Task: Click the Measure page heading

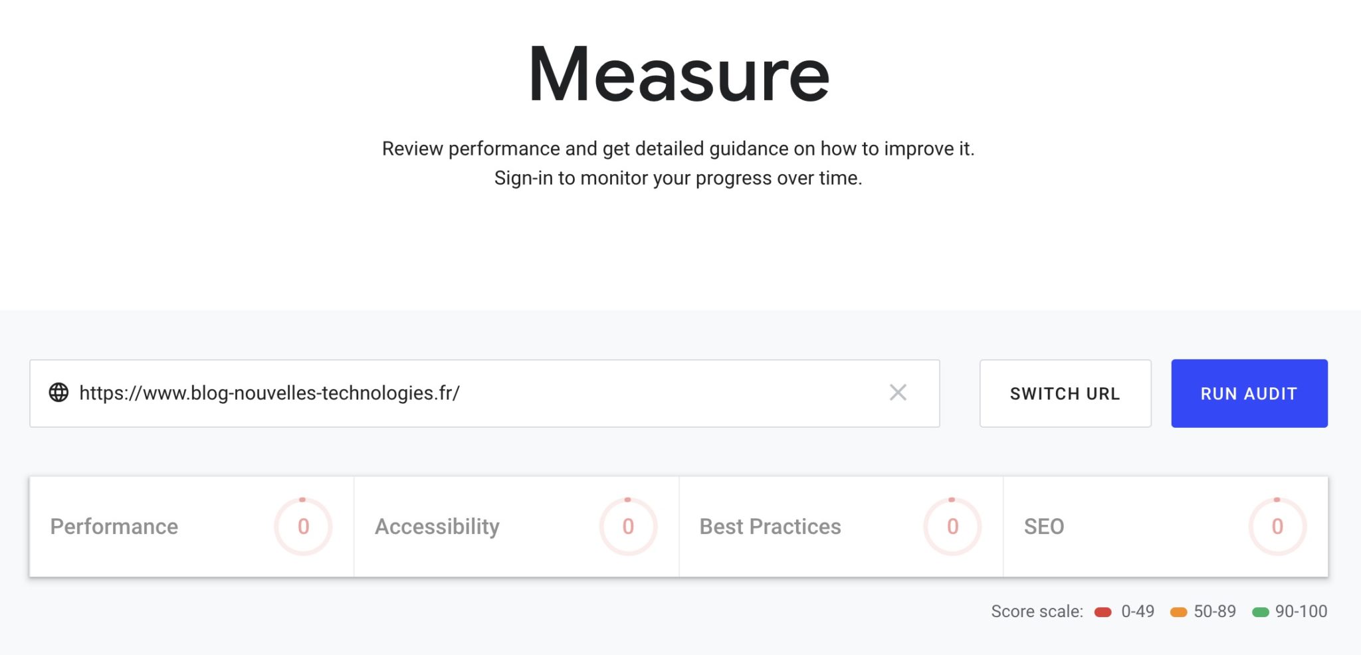Action: [x=679, y=74]
